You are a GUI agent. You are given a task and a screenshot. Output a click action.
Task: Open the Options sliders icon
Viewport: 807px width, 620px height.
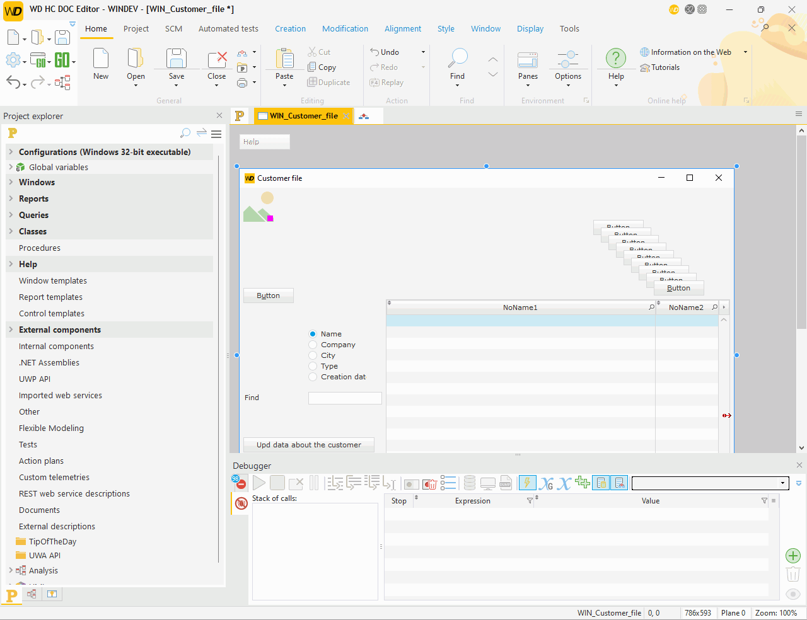tap(568, 59)
